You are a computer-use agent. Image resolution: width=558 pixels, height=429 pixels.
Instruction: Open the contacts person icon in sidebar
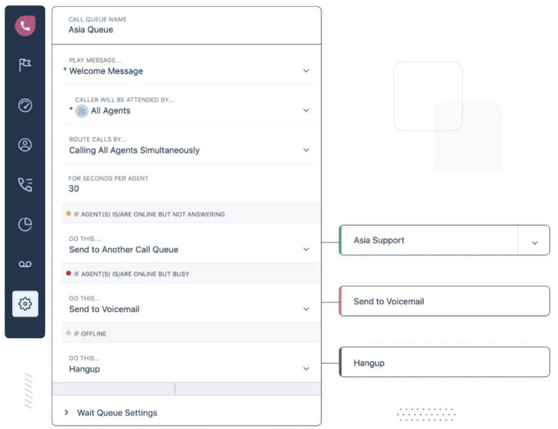tap(25, 145)
